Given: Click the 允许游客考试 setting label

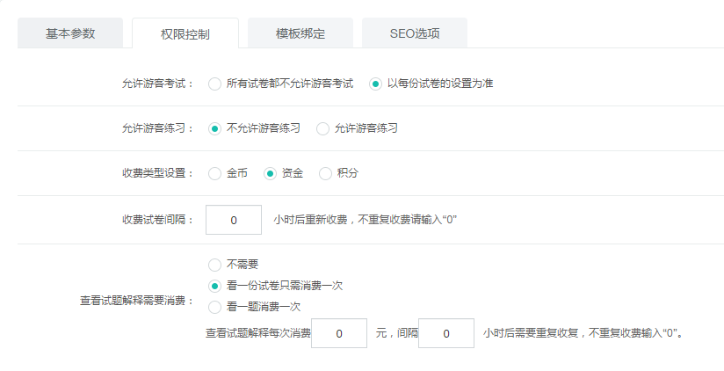Looking at the screenshot, I should [158, 84].
